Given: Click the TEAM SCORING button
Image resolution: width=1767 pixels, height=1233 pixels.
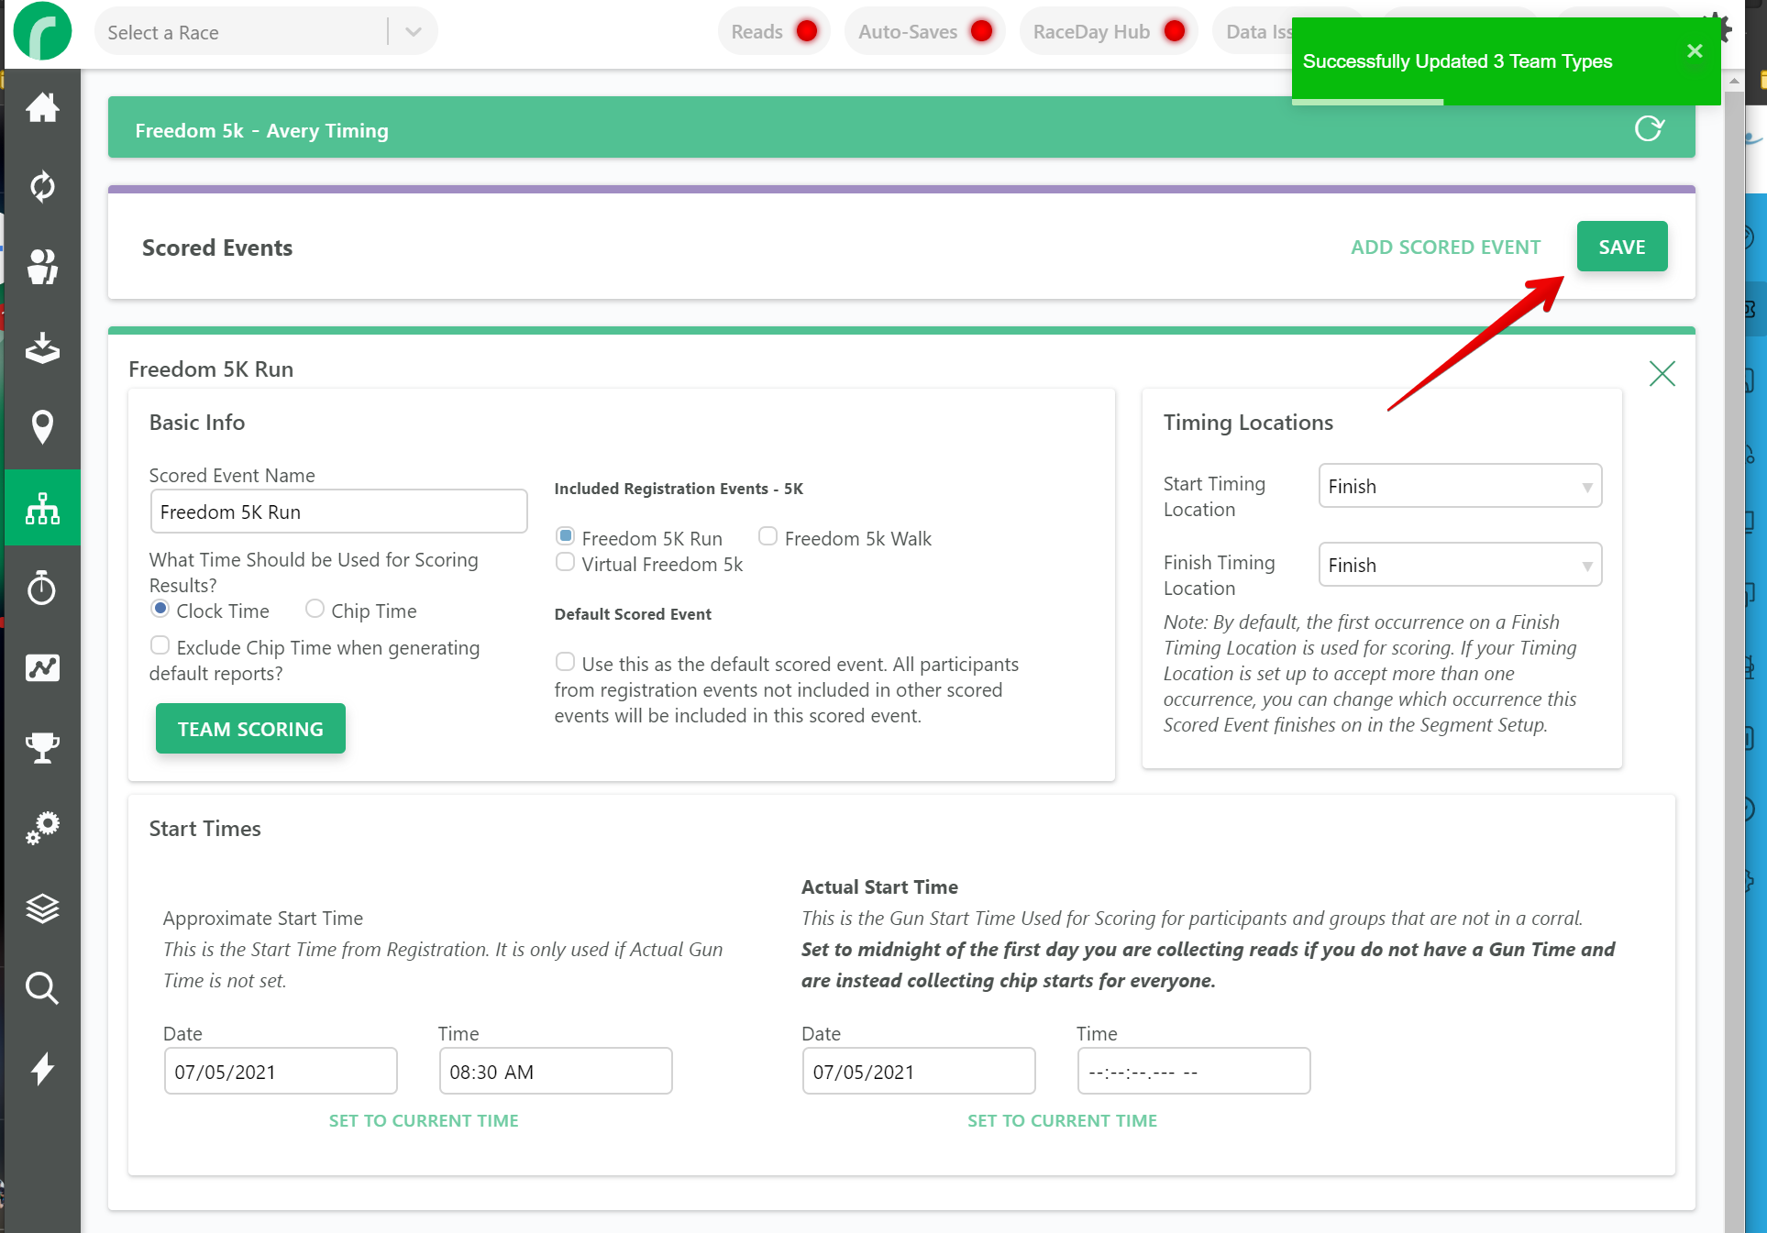Looking at the screenshot, I should click(250, 729).
